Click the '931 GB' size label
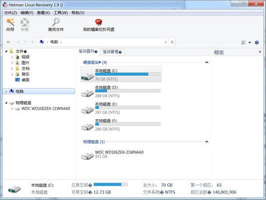This screenshot has height=200, width=266. click(101, 156)
